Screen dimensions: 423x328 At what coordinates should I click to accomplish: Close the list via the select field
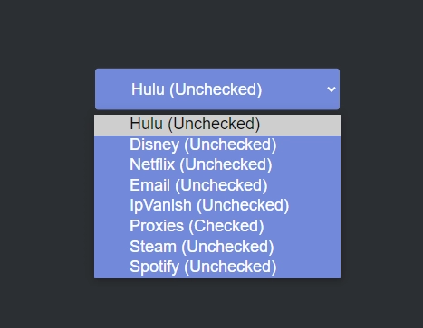(217, 89)
